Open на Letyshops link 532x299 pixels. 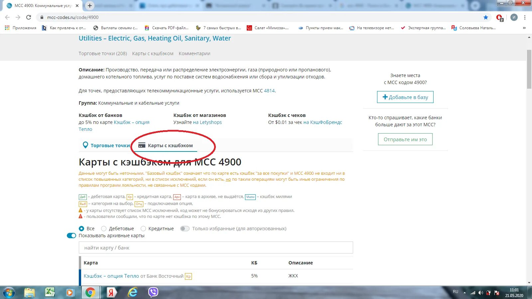click(207, 122)
